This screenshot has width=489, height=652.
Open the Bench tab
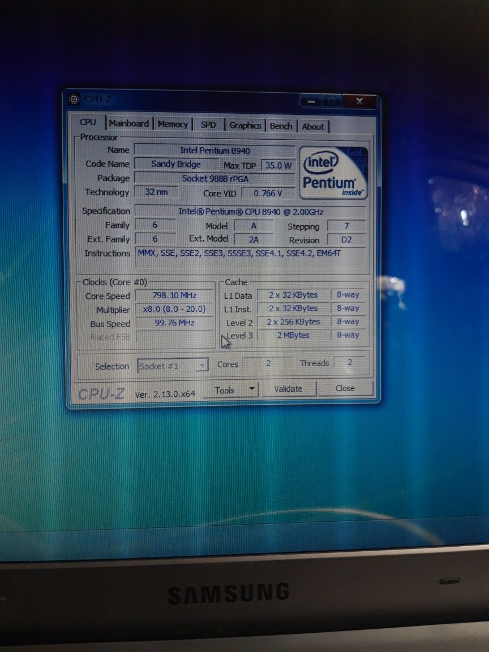point(281,126)
